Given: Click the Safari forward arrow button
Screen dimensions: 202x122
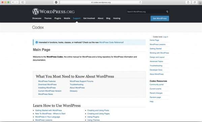Looking at the screenshot, I should coord(17,2).
